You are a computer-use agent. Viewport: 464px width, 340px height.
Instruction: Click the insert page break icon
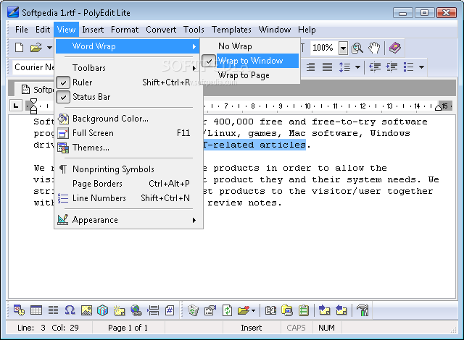click(153, 310)
